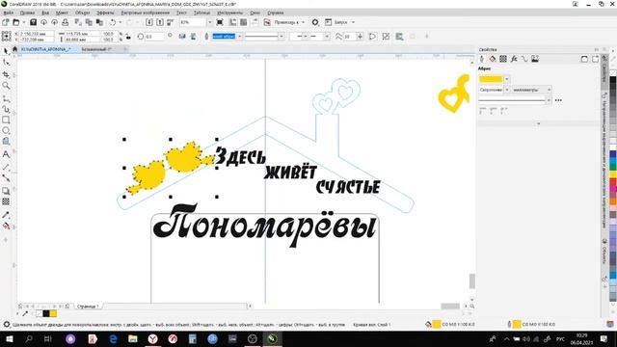Select the Crop tool
The image size is (617, 347).
click(x=6, y=74)
